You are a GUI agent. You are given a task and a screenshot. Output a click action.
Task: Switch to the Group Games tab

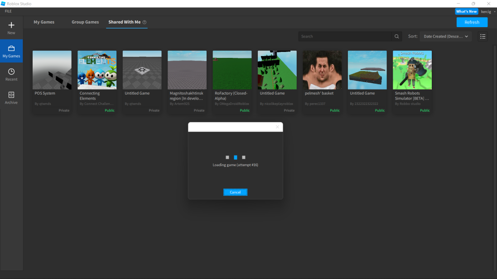point(85,22)
